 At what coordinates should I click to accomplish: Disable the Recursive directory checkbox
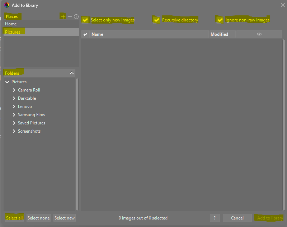point(156,20)
